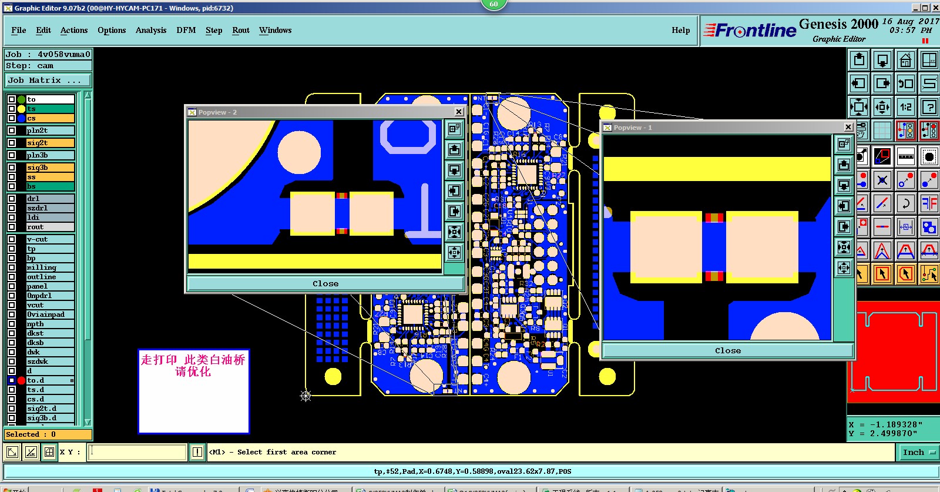
Task: Open the Options menu
Action: [112, 30]
